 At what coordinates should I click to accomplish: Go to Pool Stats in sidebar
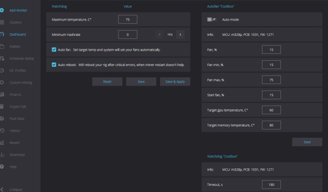click(x=17, y=119)
